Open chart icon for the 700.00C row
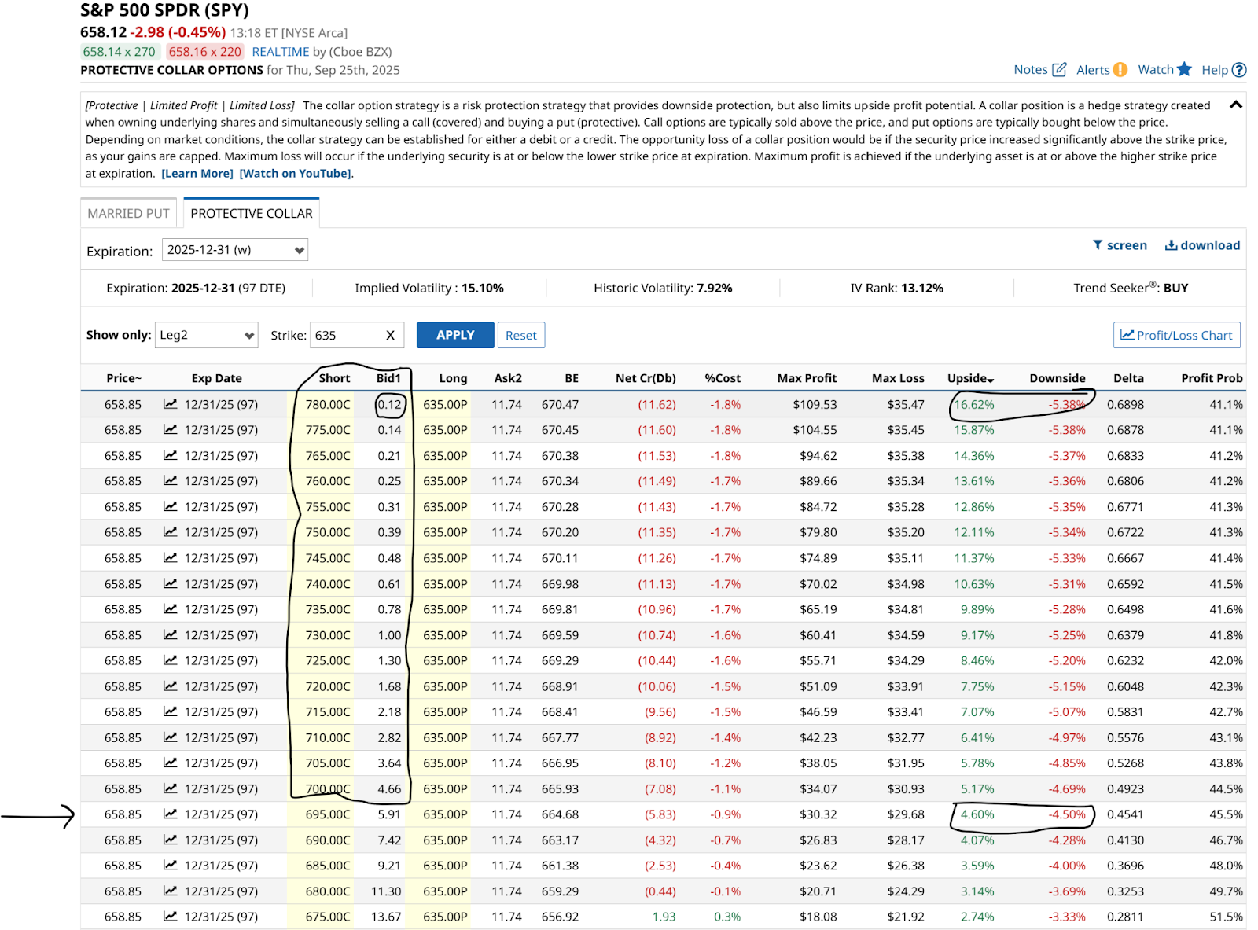Screen dimensions: 1258x930 point(170,788)
